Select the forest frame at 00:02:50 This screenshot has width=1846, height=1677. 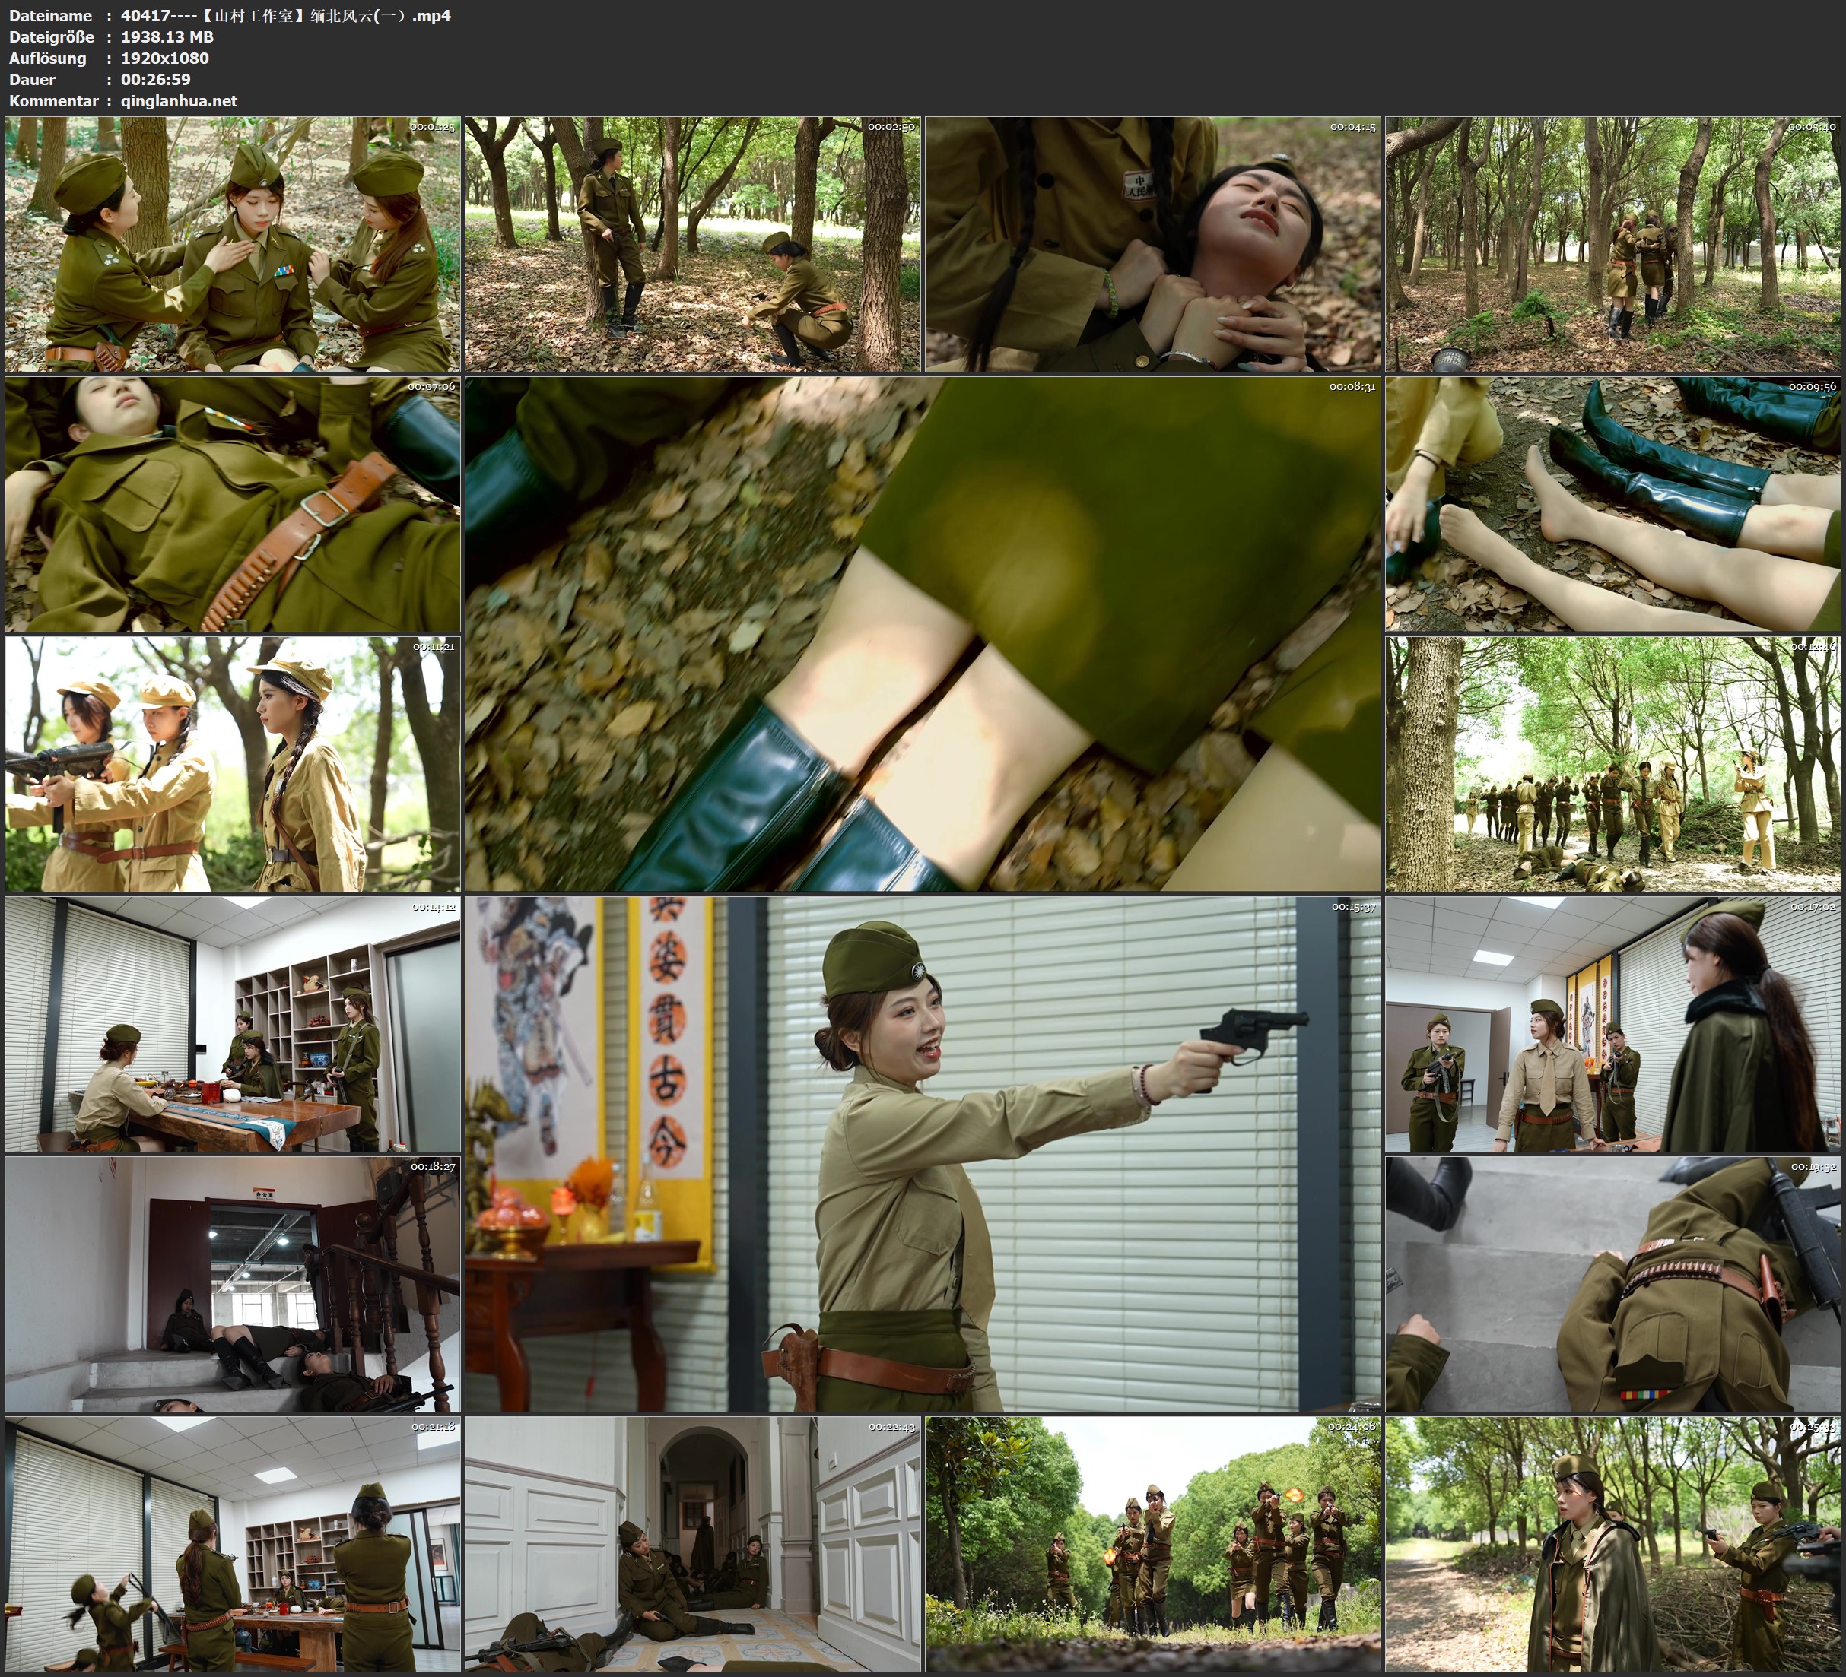(x=693, y=243)
